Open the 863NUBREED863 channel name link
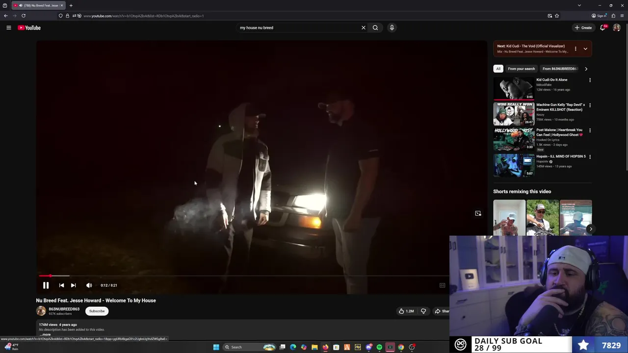 64,309
